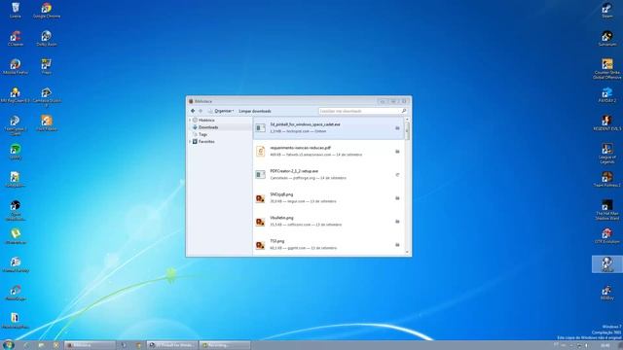Open folder of the 3d_pinball space cadet download
This screenshot has height=350, width=623.
[397, 128]
